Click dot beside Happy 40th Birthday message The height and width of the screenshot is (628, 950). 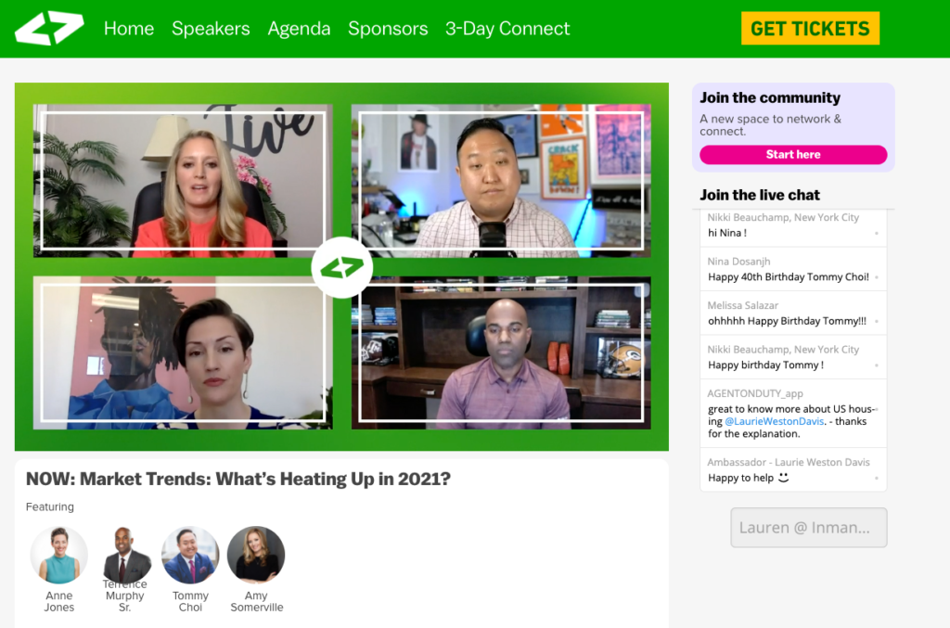(x=876, y=277)
